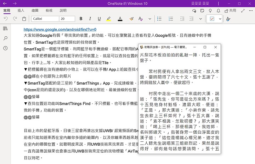The width and height of the screenshot is (255, 164).
Task: Open the more options ellipsis menu
Action: pyautogui.click(x=251, y=11)
